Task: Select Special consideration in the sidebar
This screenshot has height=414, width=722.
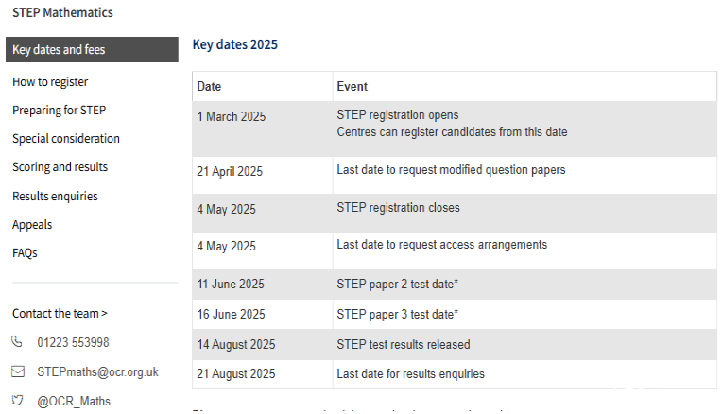Action: (x=66, y=139)
